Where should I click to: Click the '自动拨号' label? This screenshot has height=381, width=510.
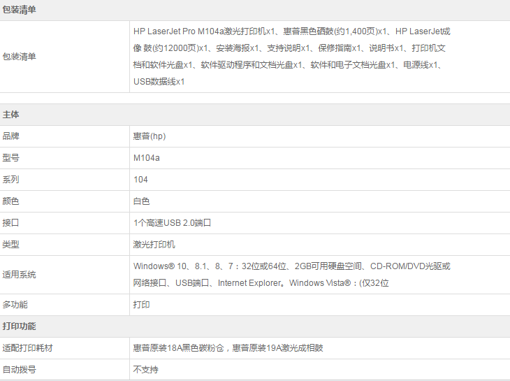(19, 370)
